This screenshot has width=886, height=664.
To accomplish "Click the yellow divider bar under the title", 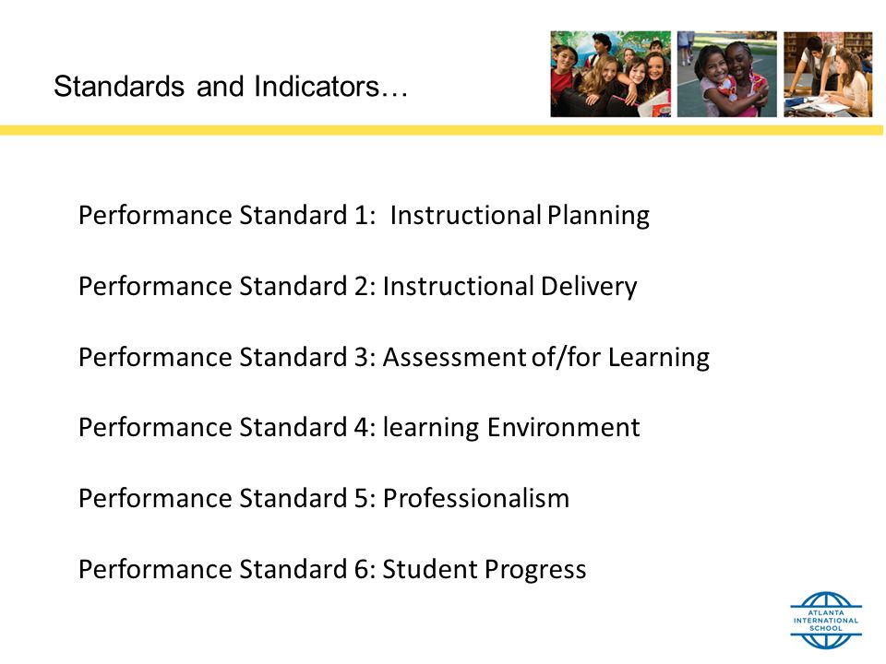I will click(441, 130).
